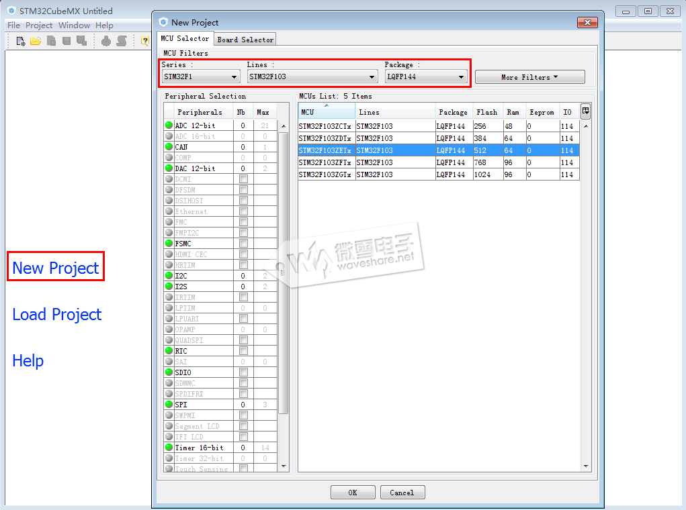
Task: Sort MCU list by Flash column header
Action: click(x=488, y=112)
